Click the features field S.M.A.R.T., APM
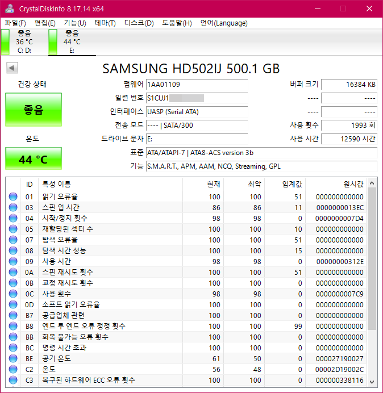 [x=261, y=166]
